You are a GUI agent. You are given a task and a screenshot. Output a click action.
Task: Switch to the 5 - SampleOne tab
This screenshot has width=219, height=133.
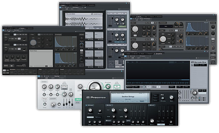(158, 54)
